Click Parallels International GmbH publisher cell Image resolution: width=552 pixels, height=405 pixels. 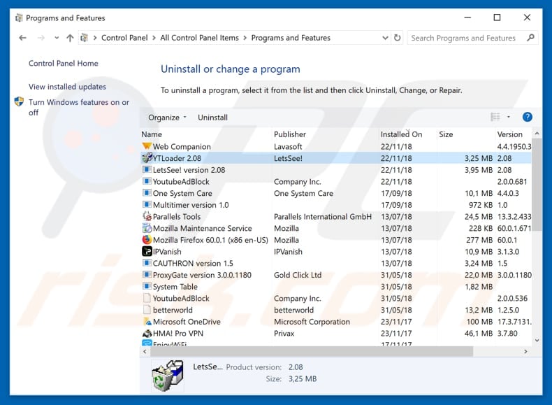(323, 216)
